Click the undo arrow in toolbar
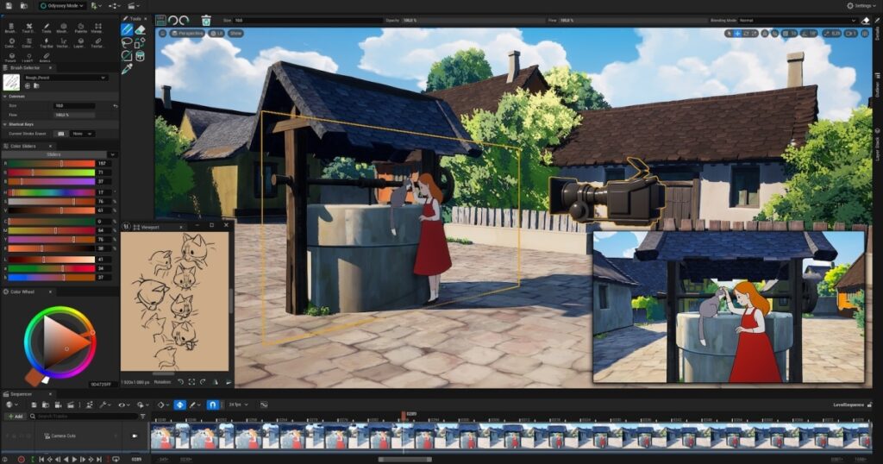 click(x=173, y=19)
